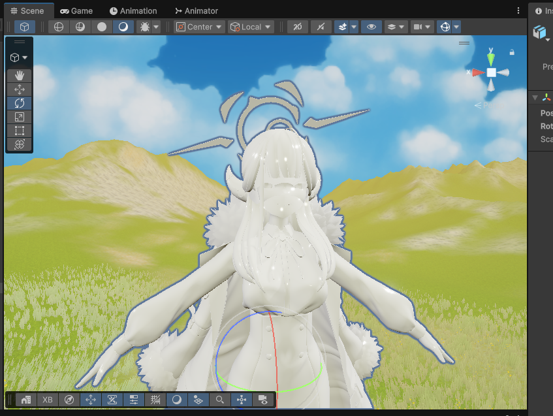The height and width of the screenshot is (416, 553).
Task: Toggle the highlighted cube button beside the shading icons
Action: 24,27
